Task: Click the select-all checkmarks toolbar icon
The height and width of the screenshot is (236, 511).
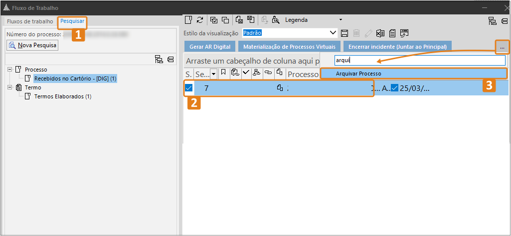Action: point(214,20)
